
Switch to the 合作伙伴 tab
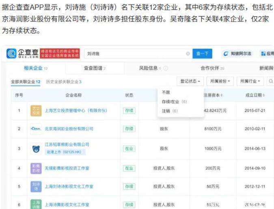pyautogui.click(x=212, y=68)
